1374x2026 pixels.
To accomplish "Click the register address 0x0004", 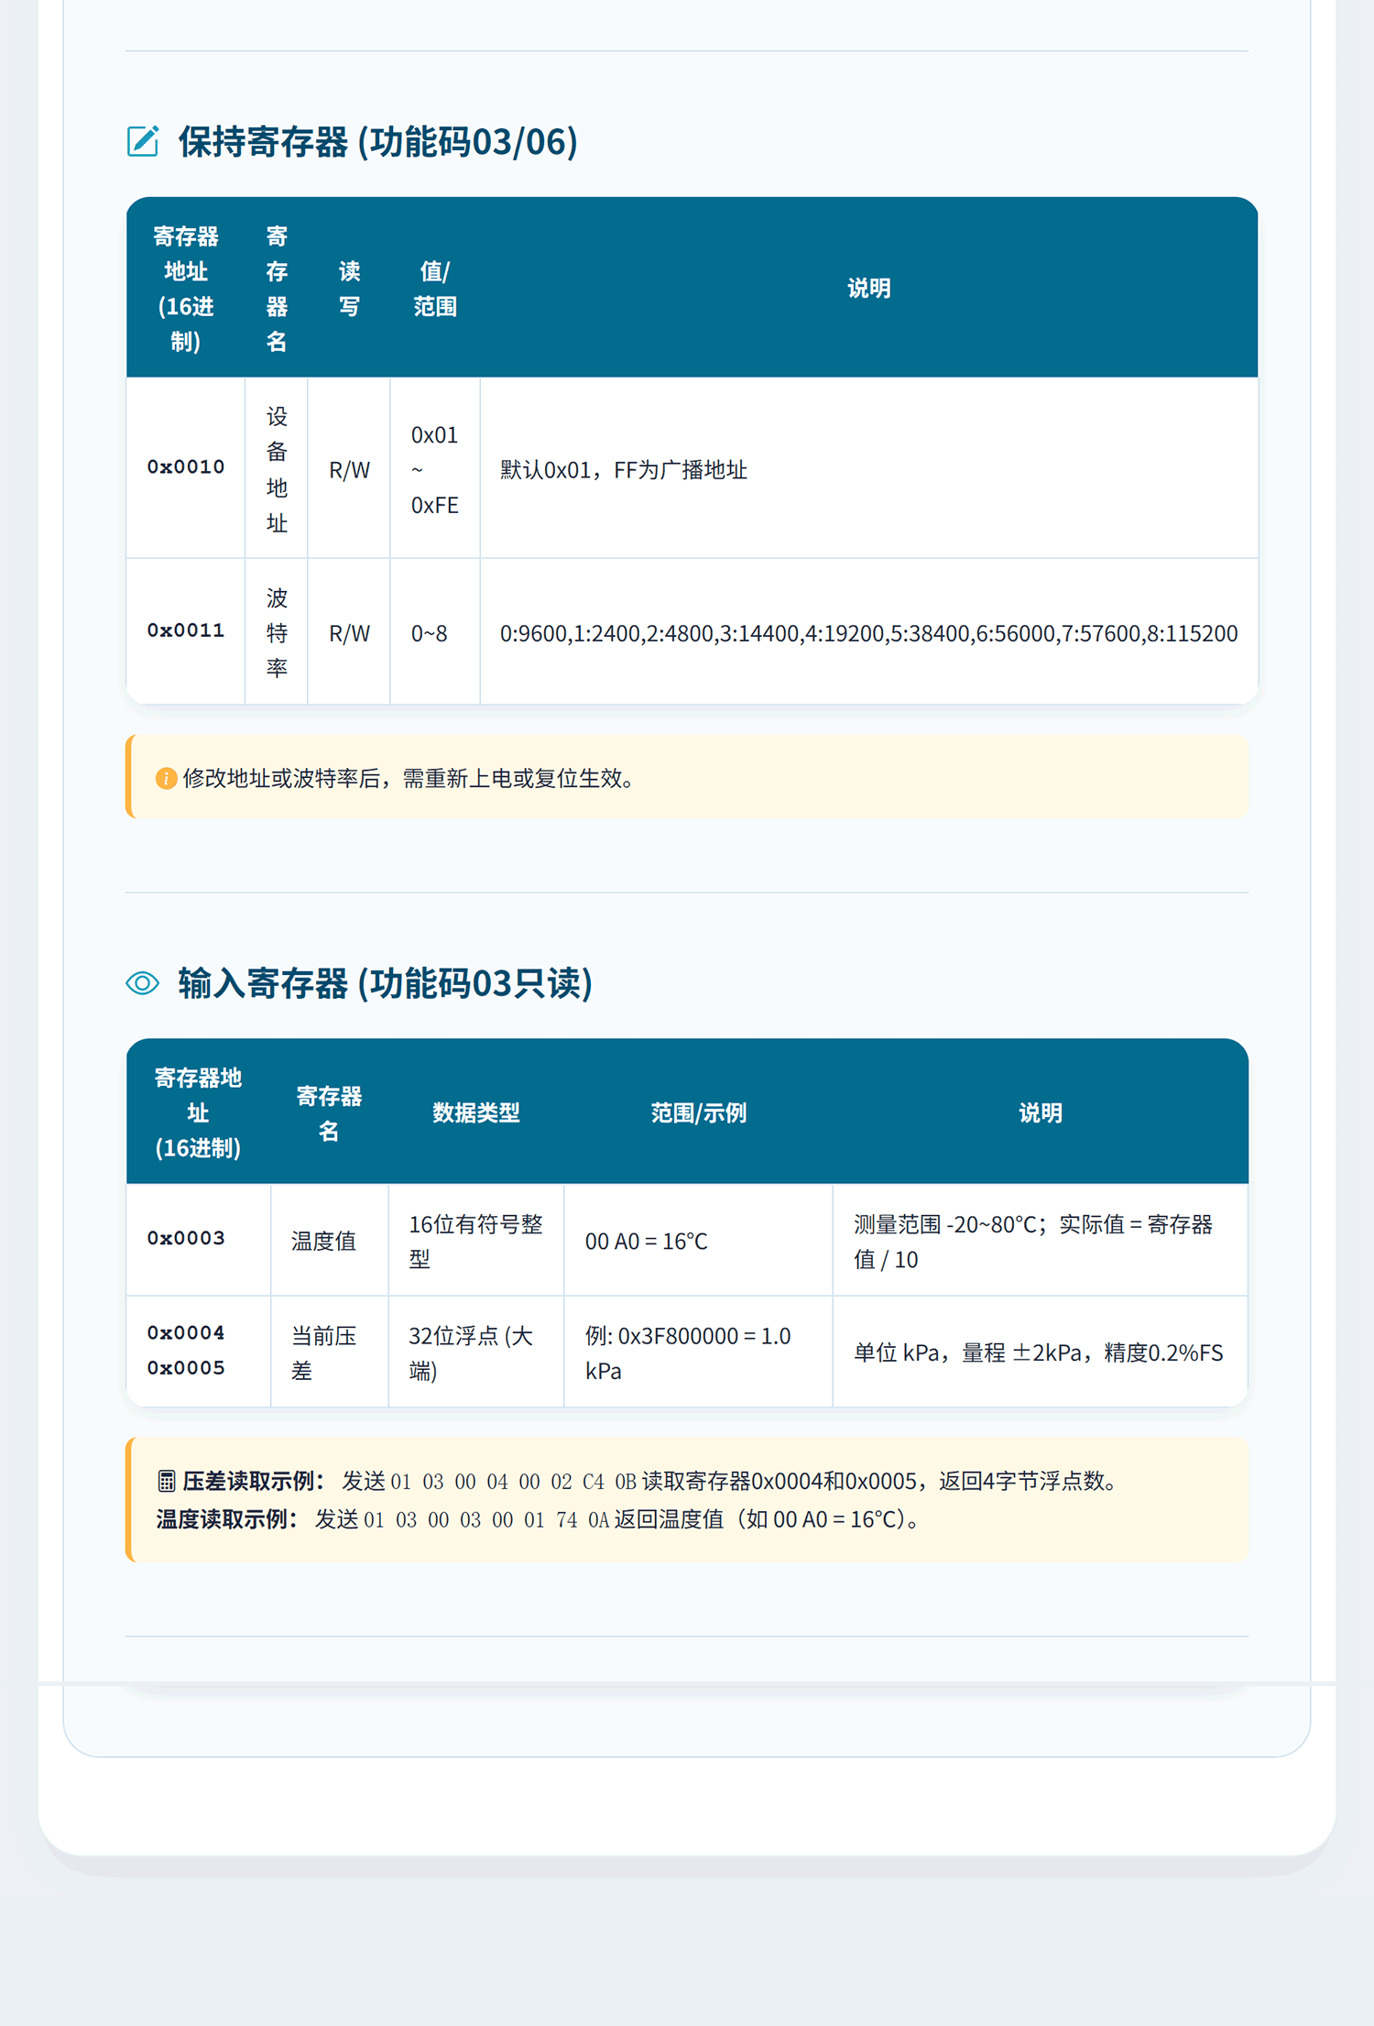I will [x=186, y=1332].
